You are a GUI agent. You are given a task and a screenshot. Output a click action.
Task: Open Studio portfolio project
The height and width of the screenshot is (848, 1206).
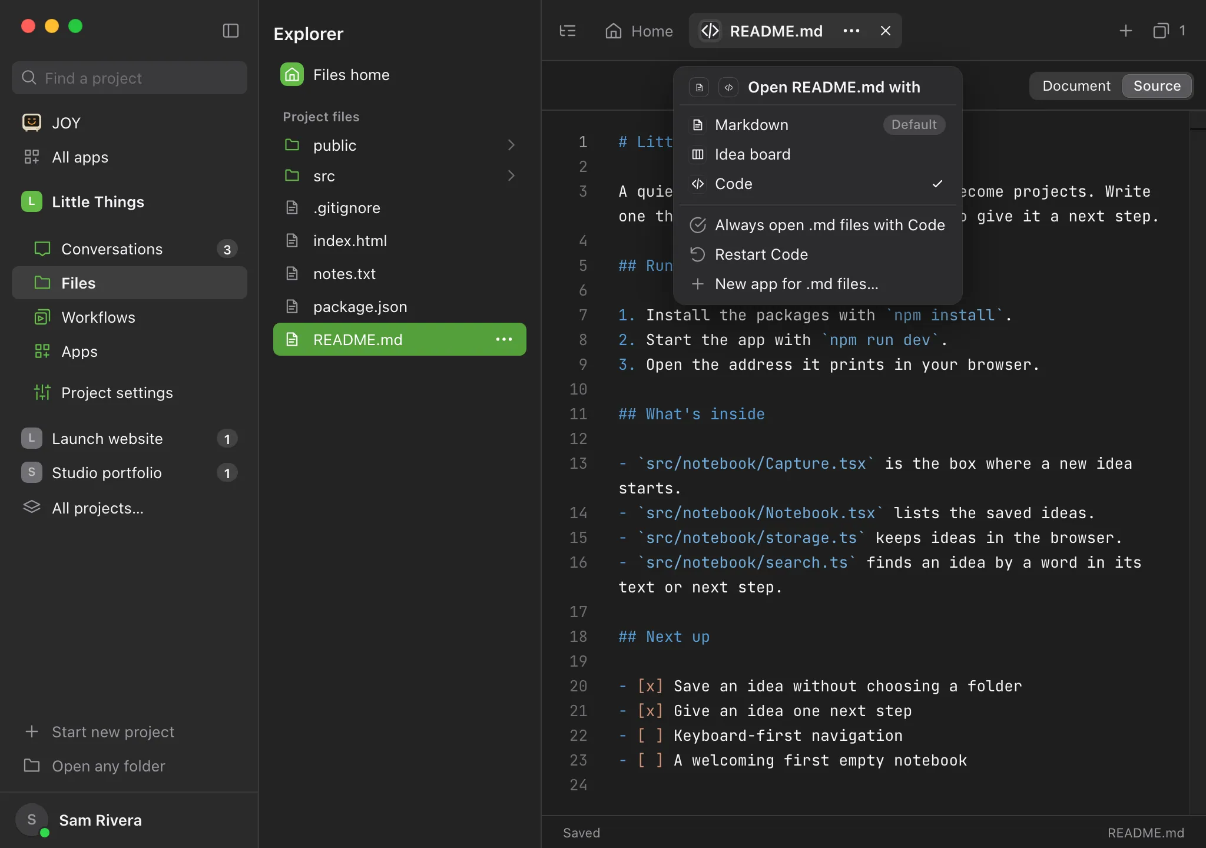point(130,472)
